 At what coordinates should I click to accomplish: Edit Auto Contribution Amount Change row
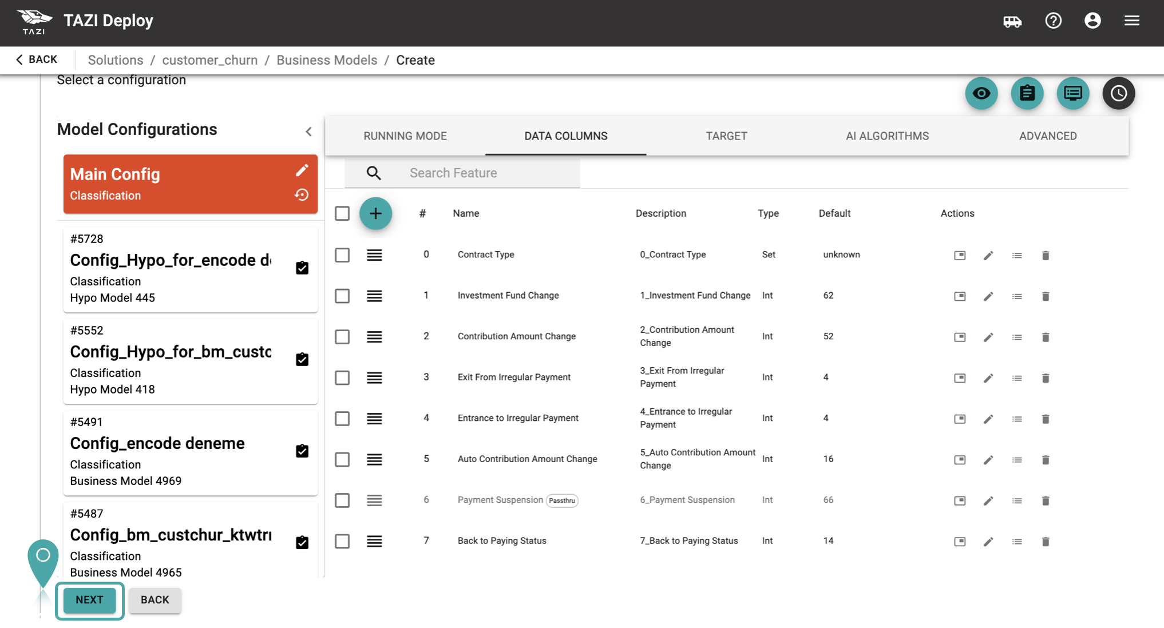click(988, 460)
